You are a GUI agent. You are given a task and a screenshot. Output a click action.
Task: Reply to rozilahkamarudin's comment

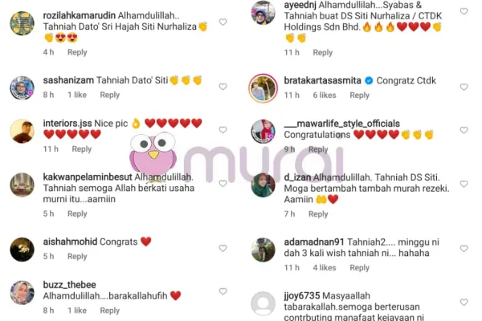(x=77, y=52)
